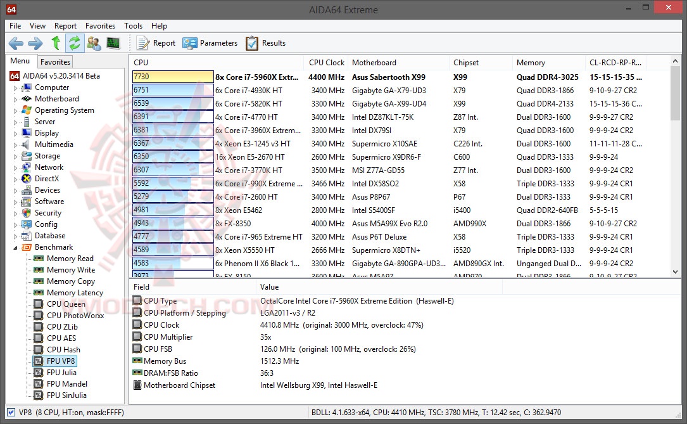This screenshot has width=687, height=424.
Task: Click the Database icon in tree
Action: [27, 236]
